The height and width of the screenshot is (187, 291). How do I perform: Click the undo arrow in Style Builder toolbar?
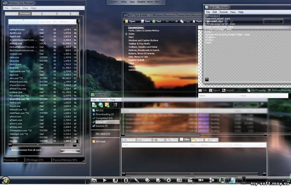pyautogui.click(x=167, y=21)
